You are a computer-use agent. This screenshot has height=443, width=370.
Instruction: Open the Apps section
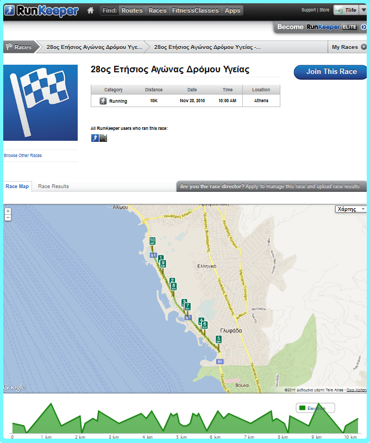click(x=233, y=10)
